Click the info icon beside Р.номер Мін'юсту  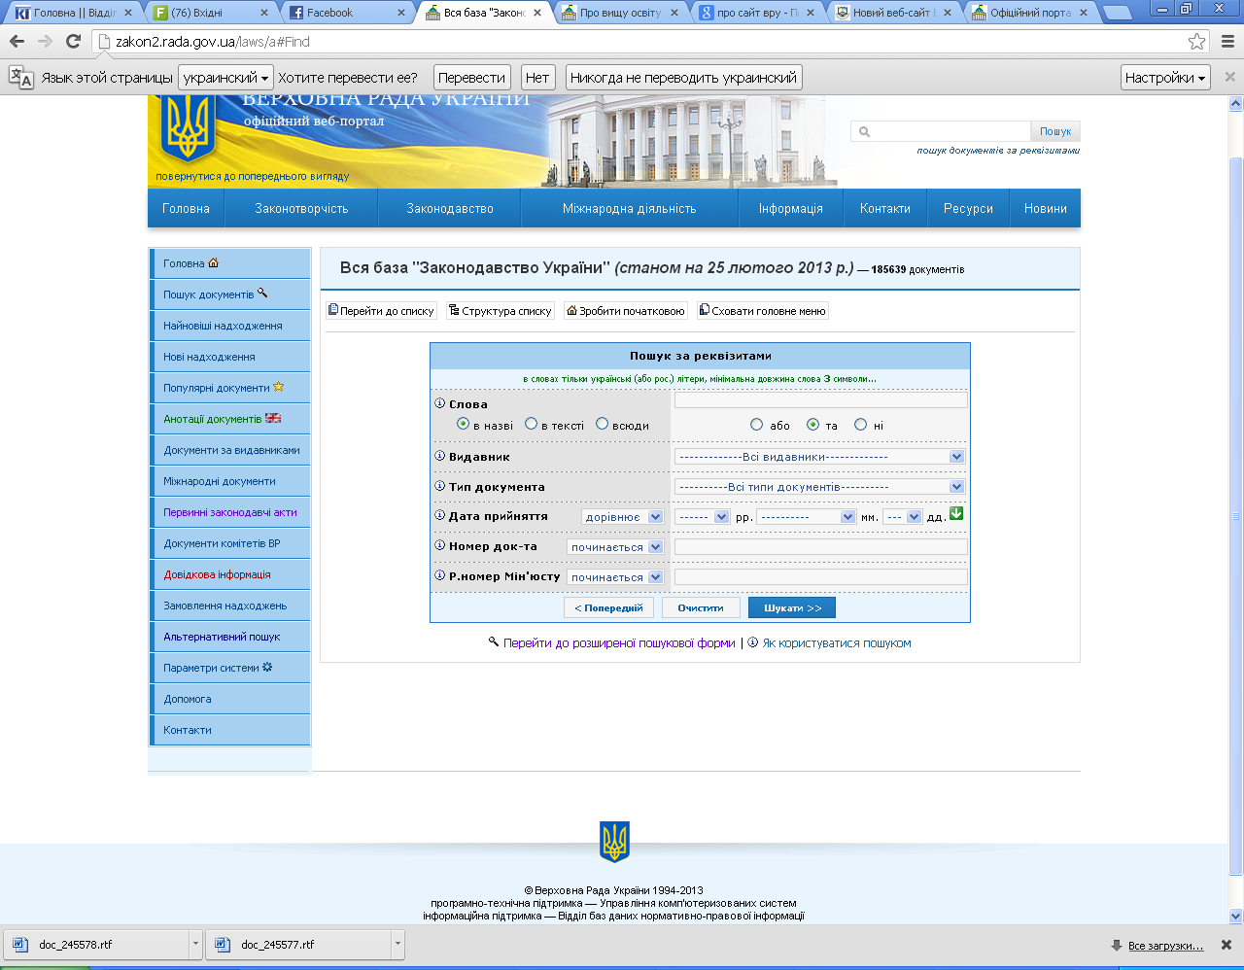pyautogui.click(x=439, y=575)
